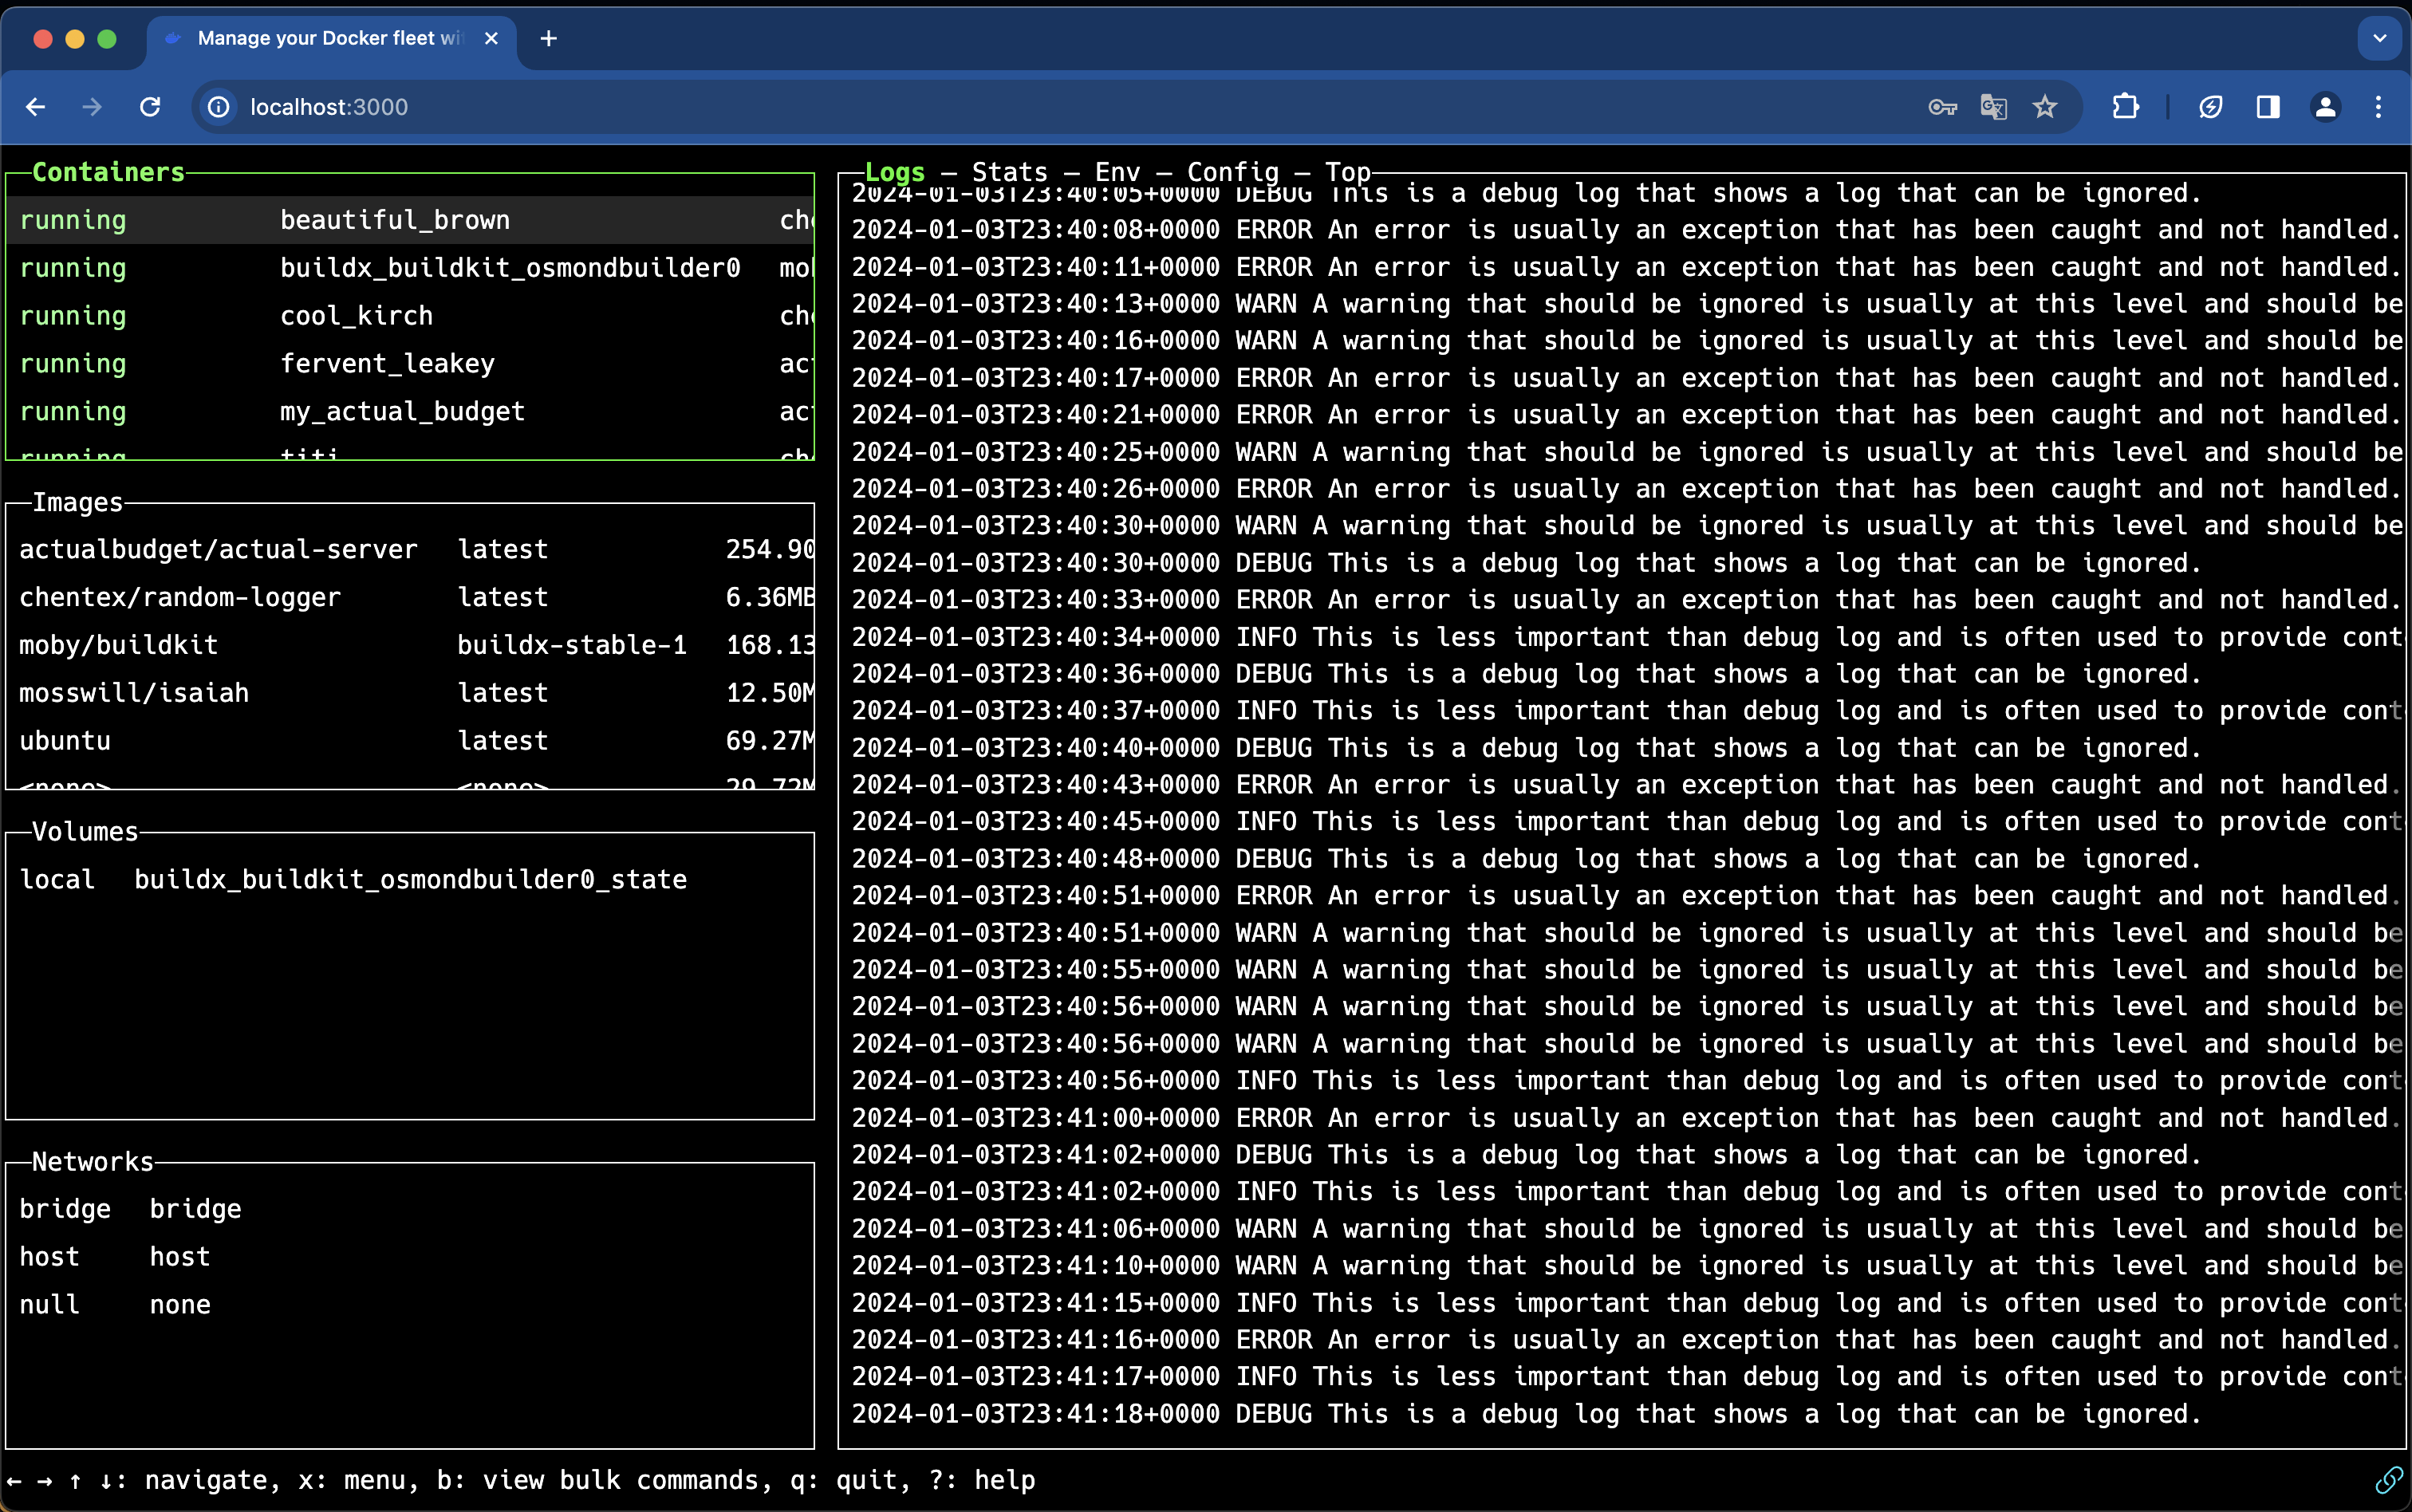Viewport: 2412px width, 1512px height.
Task: Switch to the Env tab
Action: 1117,172
